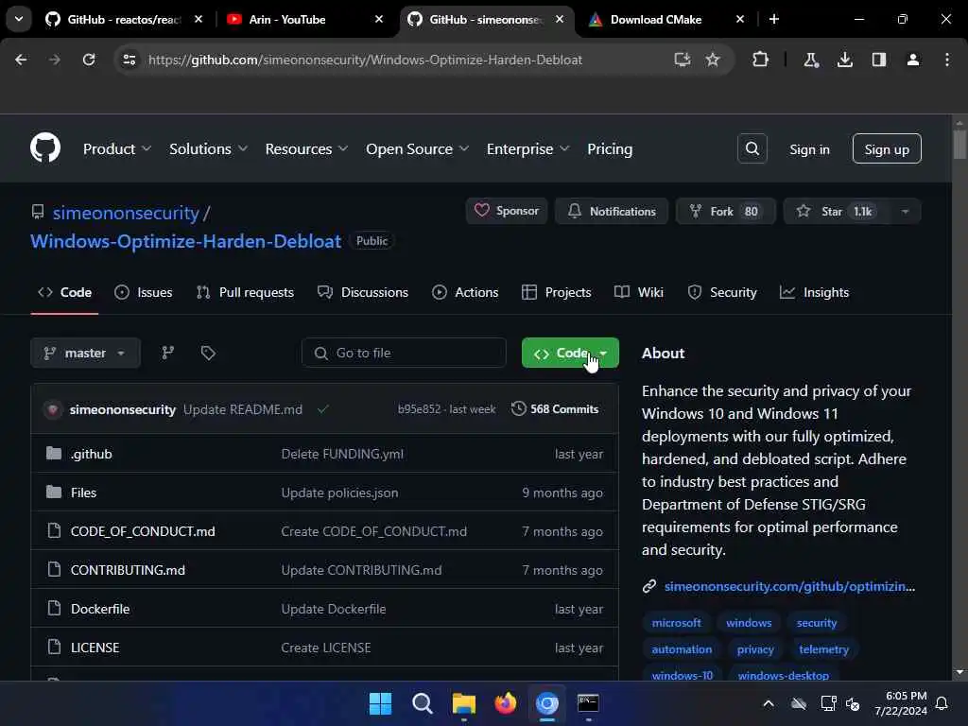Click Sign in
Viewport: 968px width, 726px height.
point(809,148)
